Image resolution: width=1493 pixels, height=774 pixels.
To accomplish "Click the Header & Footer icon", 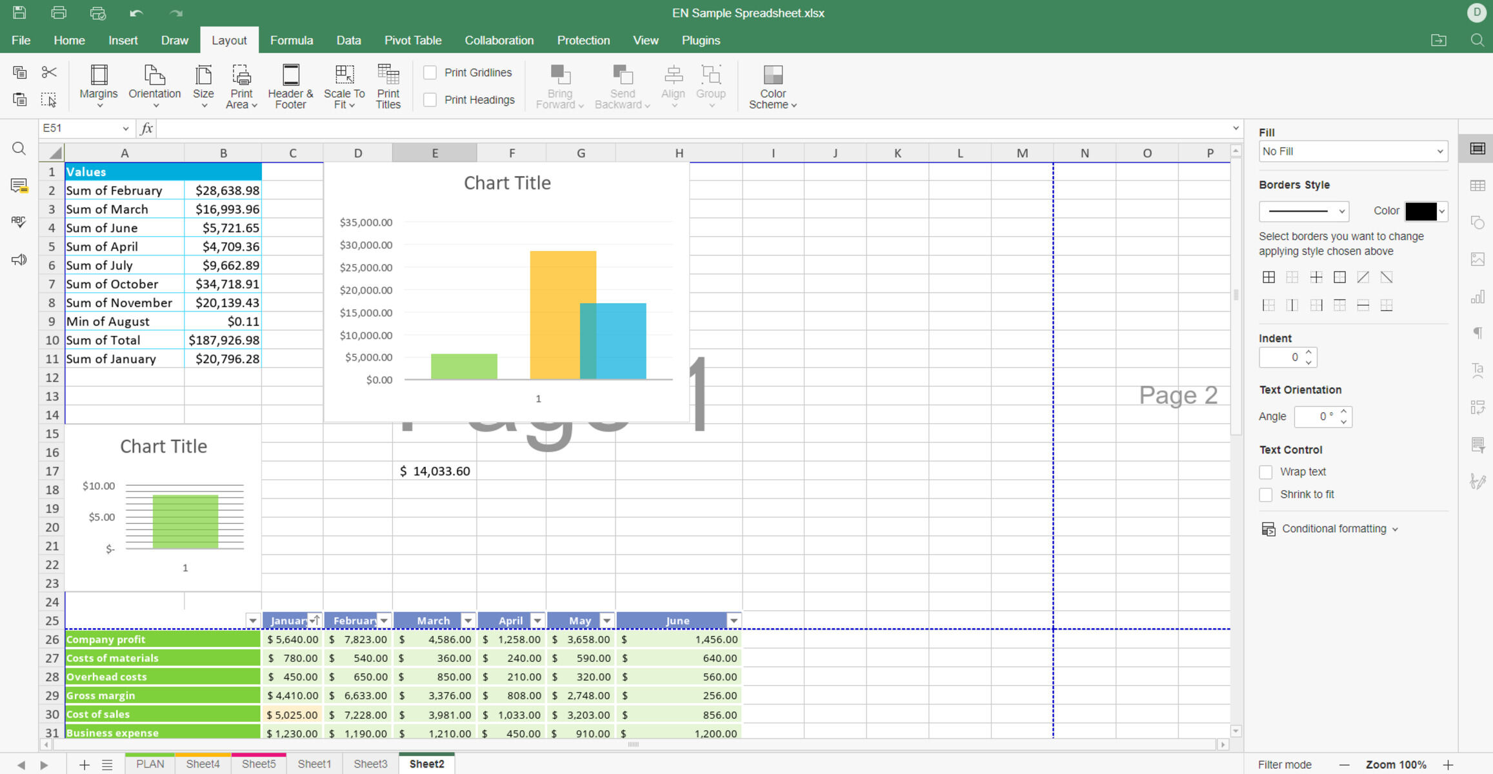I will click(x=291, y=87).
